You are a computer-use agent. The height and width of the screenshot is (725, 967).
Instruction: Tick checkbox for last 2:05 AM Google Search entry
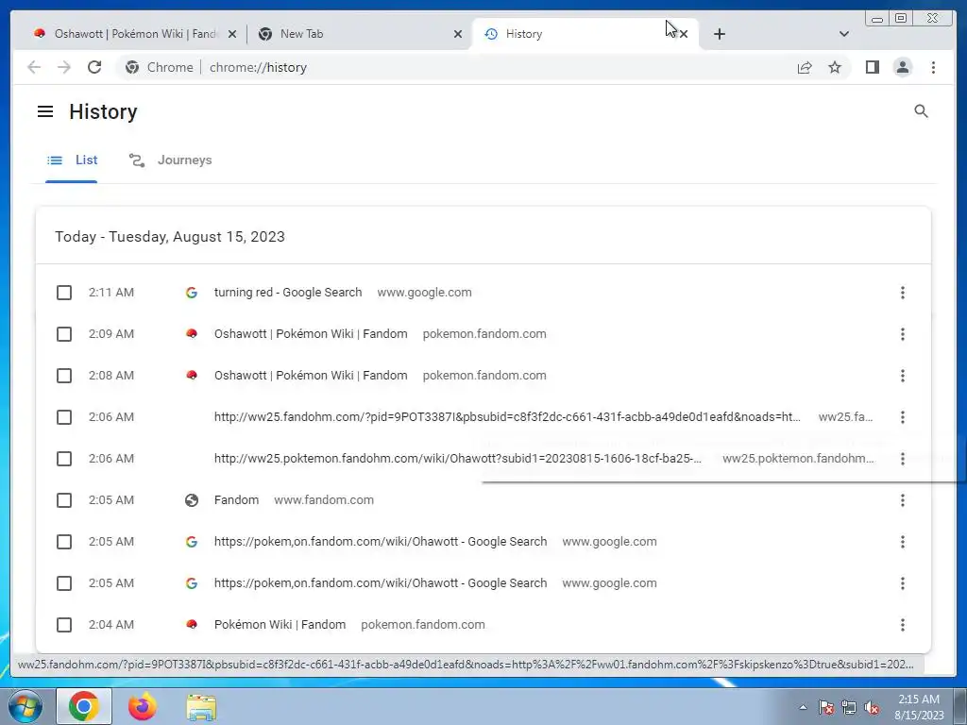click(x=64, y=583)
